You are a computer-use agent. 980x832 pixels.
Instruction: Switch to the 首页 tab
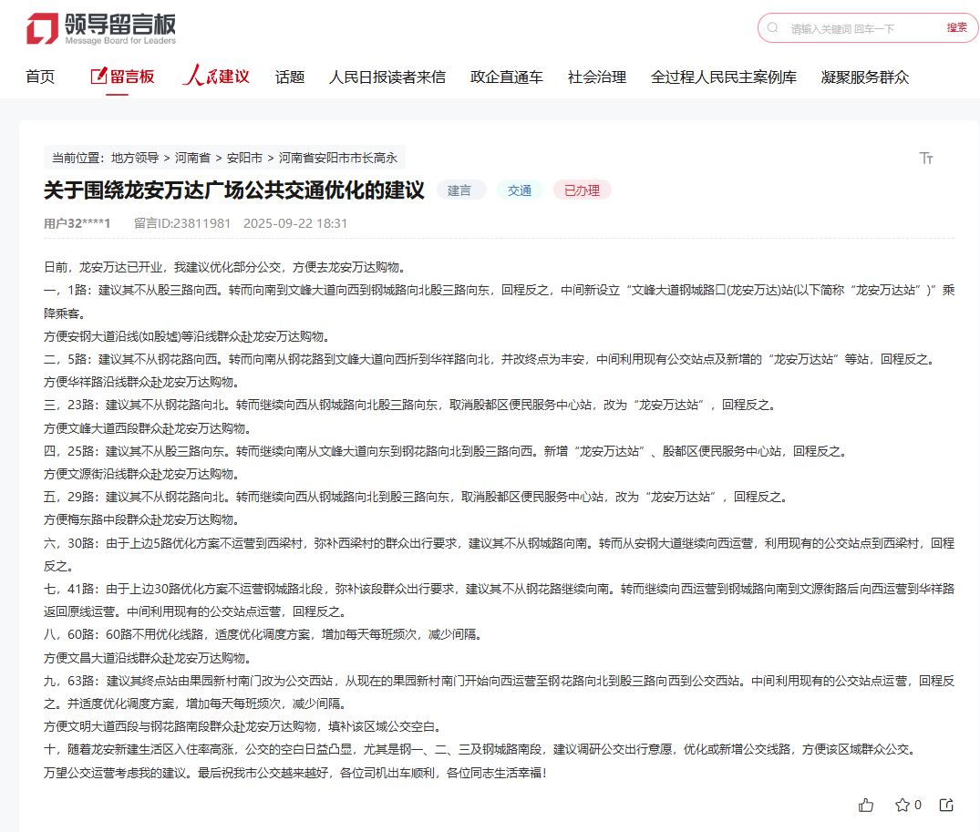coord(41,77)
